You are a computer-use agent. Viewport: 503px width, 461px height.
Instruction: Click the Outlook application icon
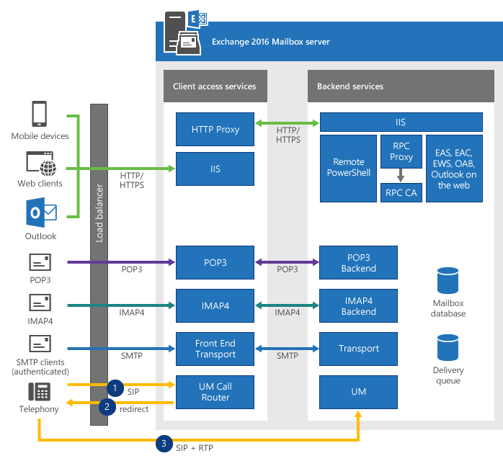tap(40, 215)
